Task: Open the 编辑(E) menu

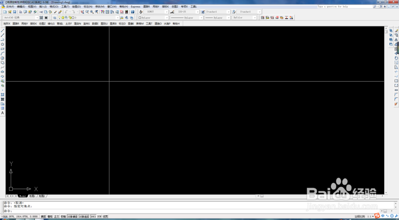Action: point(21,7)
